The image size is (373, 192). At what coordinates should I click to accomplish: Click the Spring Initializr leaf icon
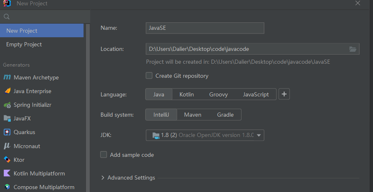[x=7, y=105]
